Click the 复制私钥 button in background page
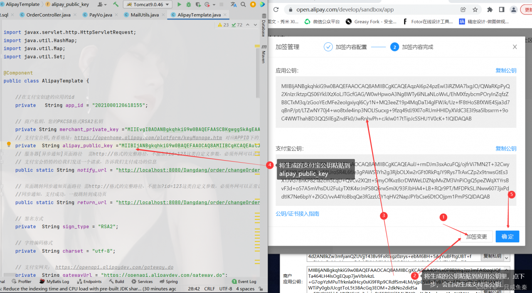The width and height of the screenshot is (532, 293). tap(491, 256)
